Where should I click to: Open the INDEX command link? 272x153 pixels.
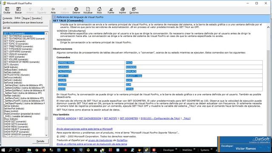62,89
